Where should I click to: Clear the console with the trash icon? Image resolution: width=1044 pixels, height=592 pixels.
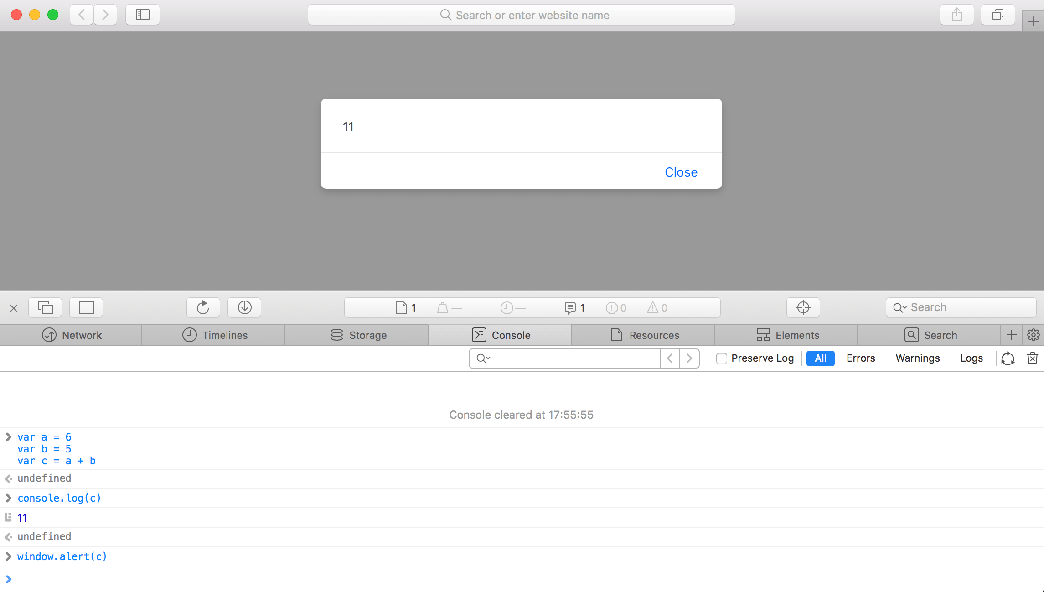(1032, 358)
